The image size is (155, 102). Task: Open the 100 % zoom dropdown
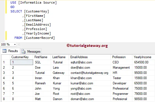pos(15,44)
